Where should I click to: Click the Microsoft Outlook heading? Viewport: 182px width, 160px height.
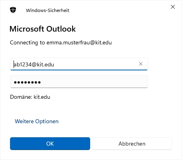click(x=43, y=29)
